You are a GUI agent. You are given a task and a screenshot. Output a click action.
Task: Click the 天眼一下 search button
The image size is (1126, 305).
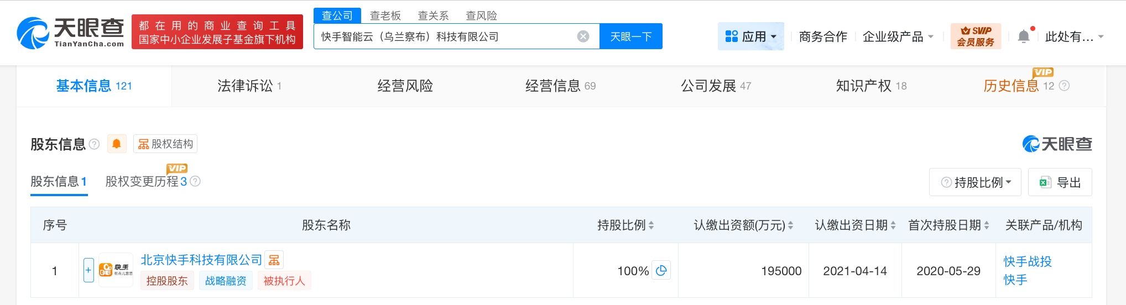tap(630, 36)
